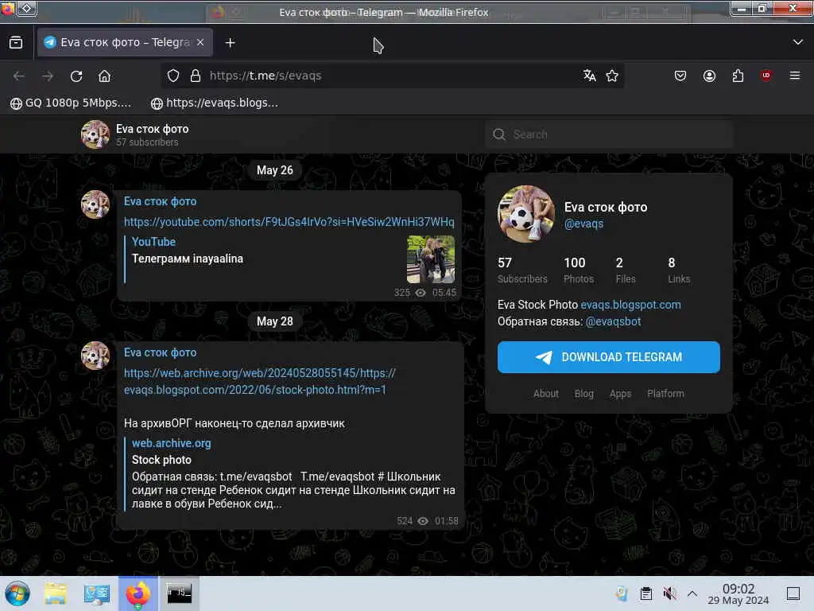Open the Firefox hamburger menu
Viewport: 814px width, 611px height.
point(795,76)
